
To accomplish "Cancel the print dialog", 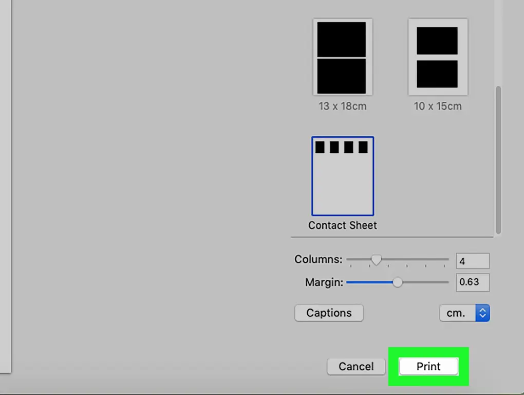I will click(356, 367).
